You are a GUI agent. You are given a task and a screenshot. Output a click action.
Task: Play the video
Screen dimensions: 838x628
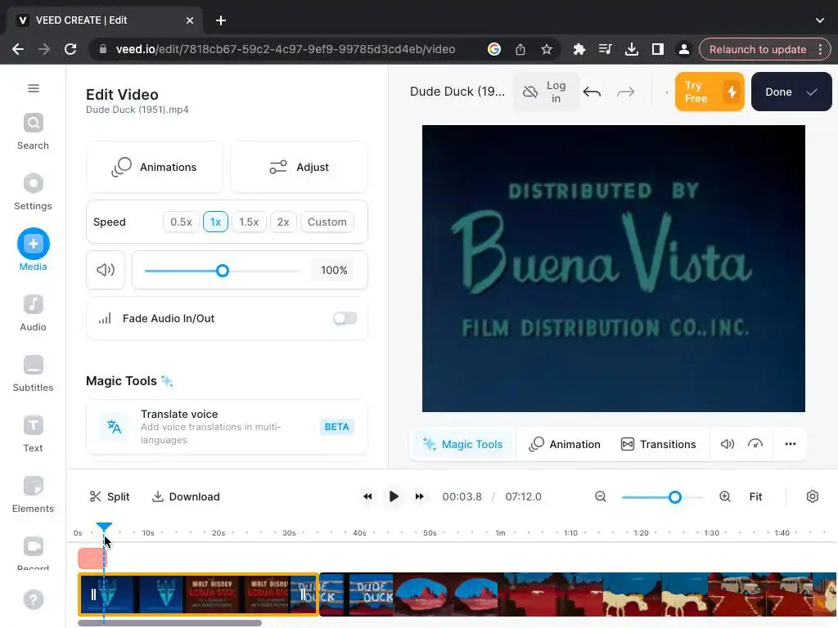pos(394,496)
